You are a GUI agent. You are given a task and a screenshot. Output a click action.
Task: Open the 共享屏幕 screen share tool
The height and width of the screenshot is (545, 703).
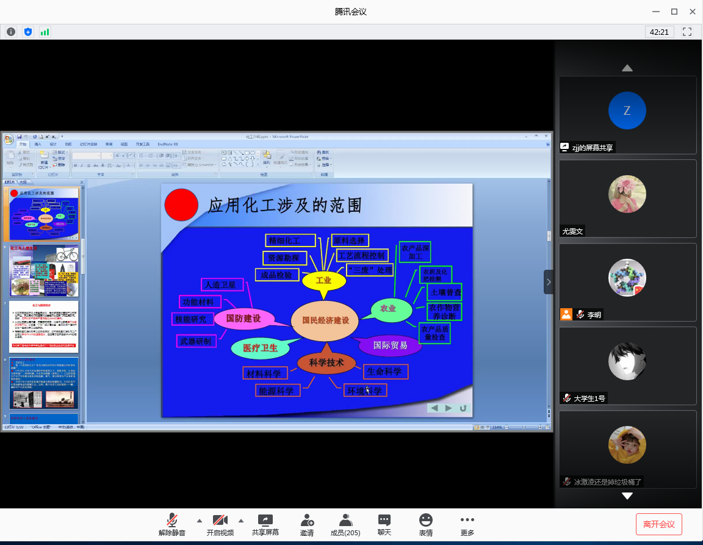point(265,524)
